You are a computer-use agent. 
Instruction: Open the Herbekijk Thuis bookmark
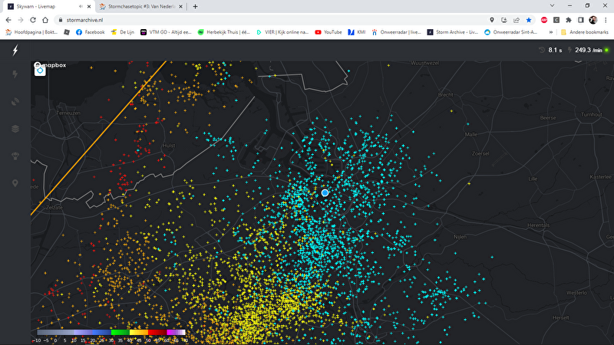click(223, 32)
